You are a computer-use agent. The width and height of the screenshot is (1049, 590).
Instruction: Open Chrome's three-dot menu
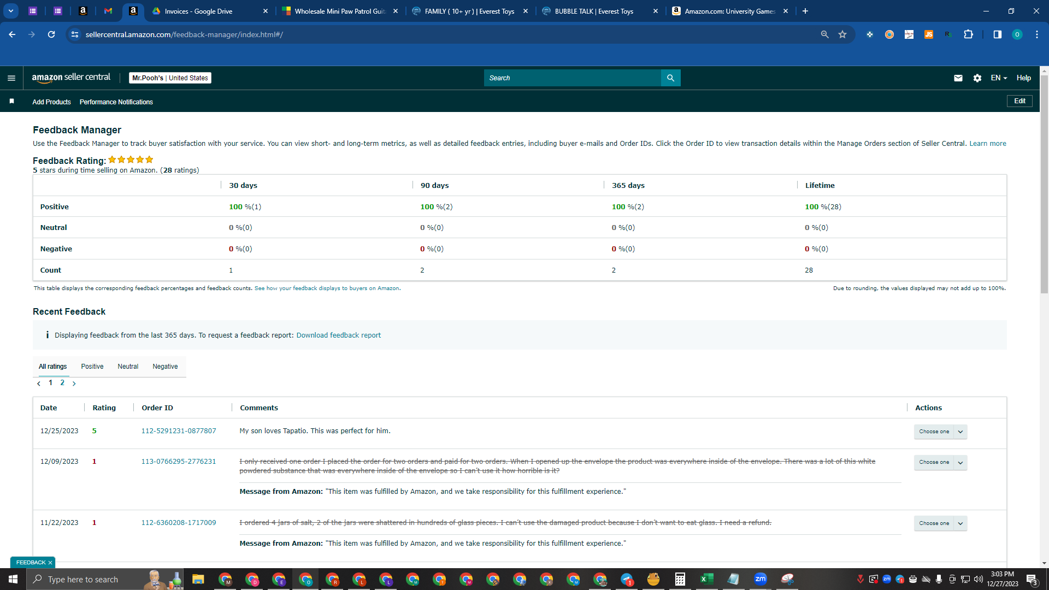pos(1037,34)
